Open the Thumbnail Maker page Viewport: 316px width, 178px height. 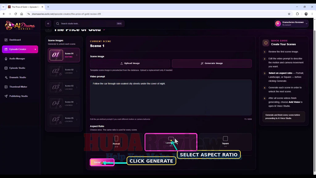pyautogui.click(x=20, y=87)
